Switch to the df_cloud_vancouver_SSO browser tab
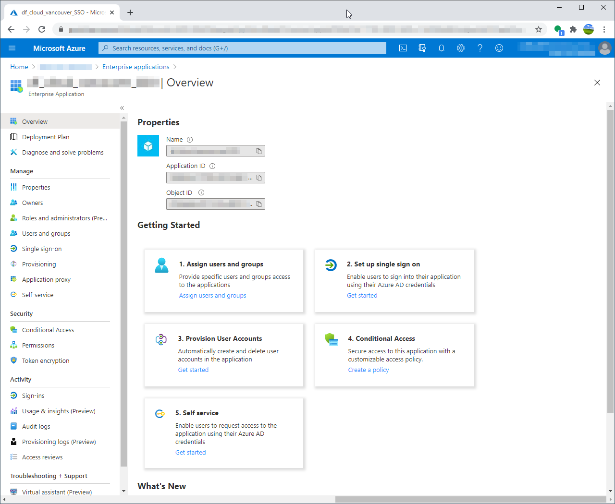615x504 pixels. [x=58, y=12]
